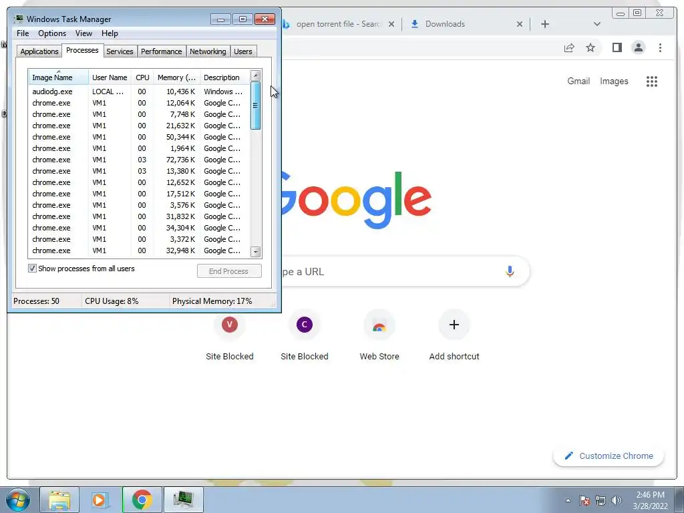Click End Process button
This screenshot has height=513, width=684.
pos(229,271)
